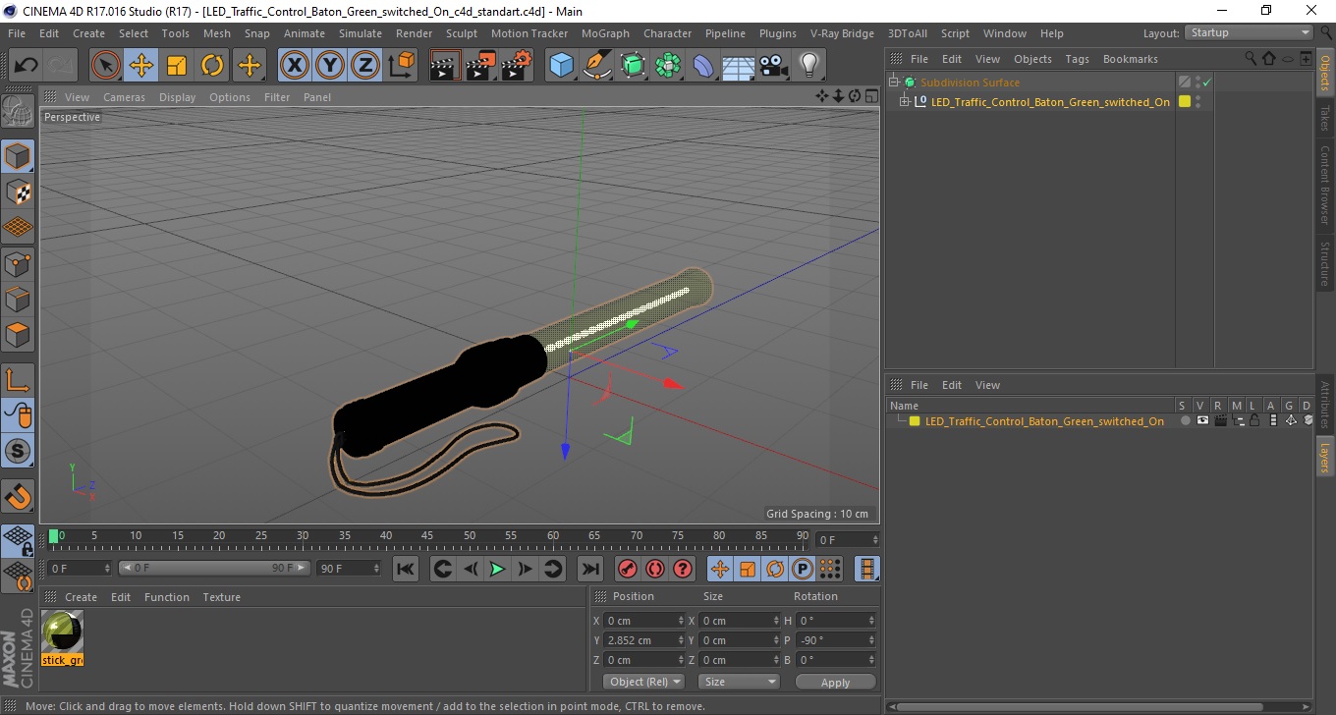The width and height of the screenshot is (1336, 715).
Task: Toggle X axis lock
Action: [294, 66]
